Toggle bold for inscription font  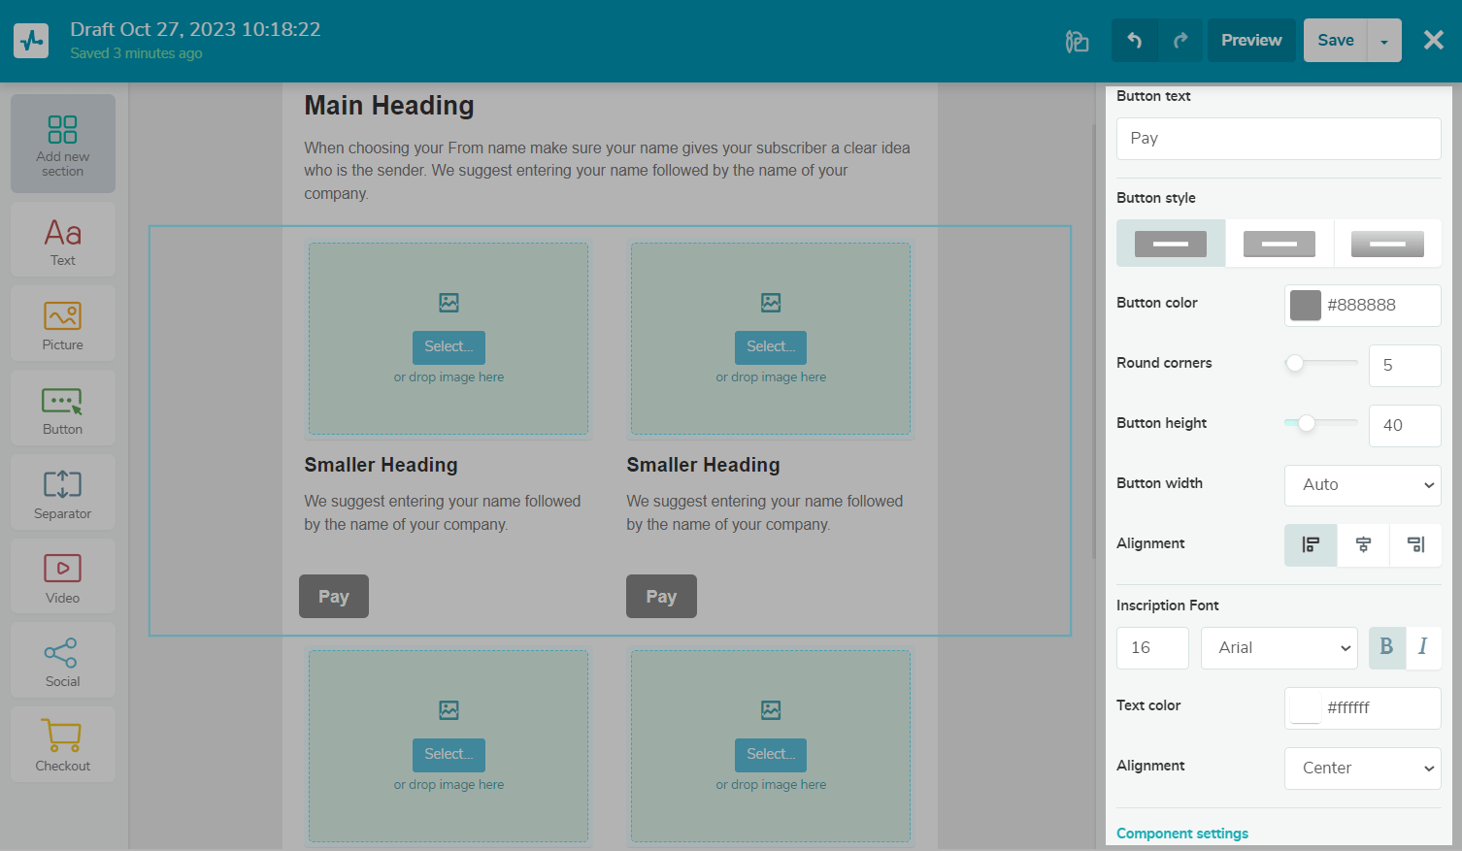click(1386, 647)
